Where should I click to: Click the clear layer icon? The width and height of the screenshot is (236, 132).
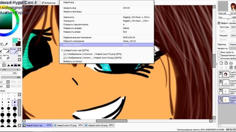click(x=231, y=67)
